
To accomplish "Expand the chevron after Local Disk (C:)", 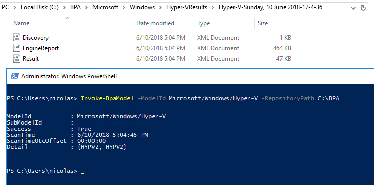I will point(64,8).
